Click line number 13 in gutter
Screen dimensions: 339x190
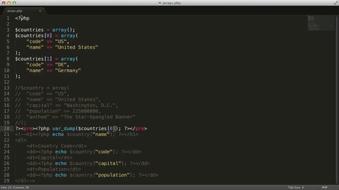click(x=6, y=88)
